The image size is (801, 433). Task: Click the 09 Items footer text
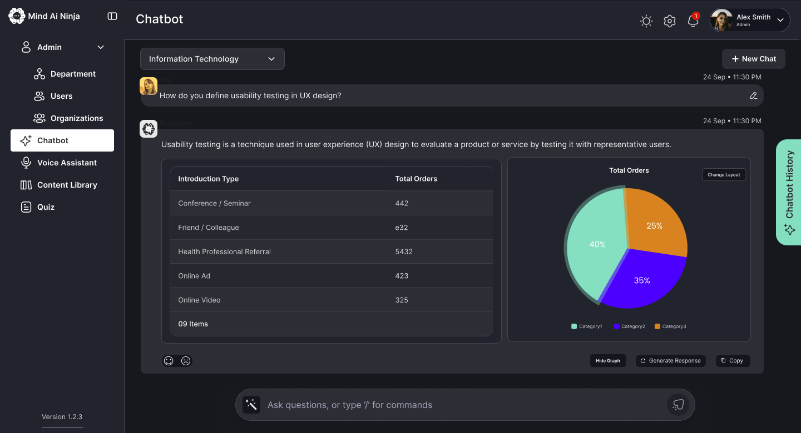(193, 324)
